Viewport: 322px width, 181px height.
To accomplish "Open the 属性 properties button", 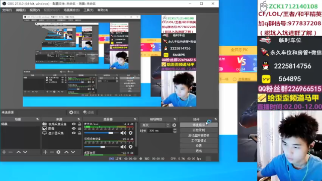I will 74,112.
